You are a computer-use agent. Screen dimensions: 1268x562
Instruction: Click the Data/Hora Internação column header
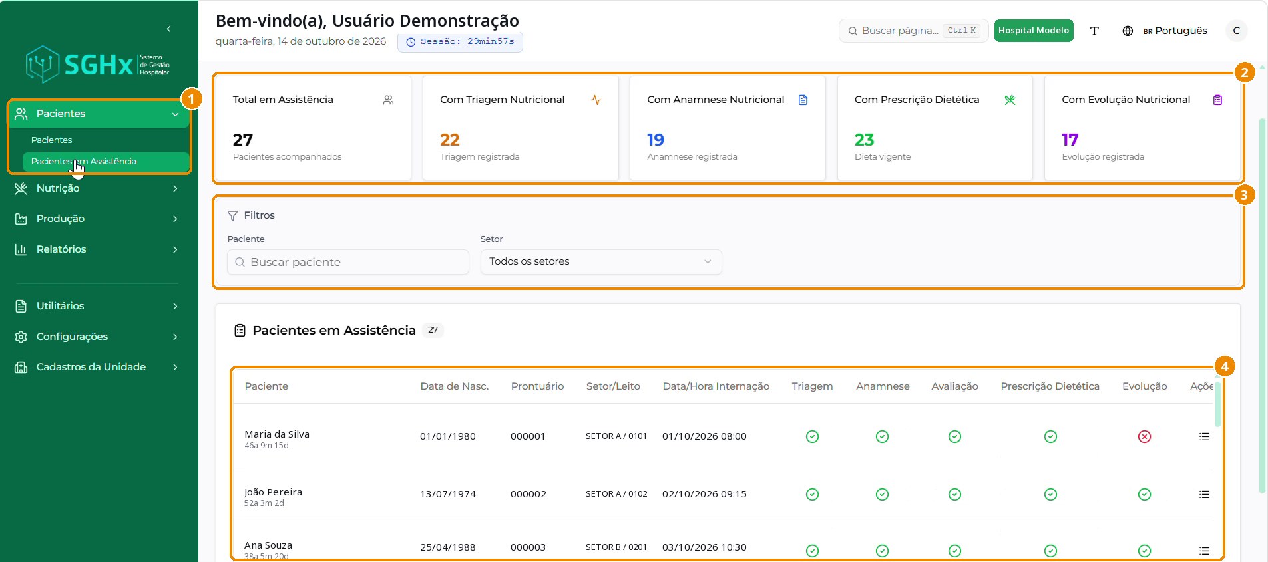(x=716, y=386)
